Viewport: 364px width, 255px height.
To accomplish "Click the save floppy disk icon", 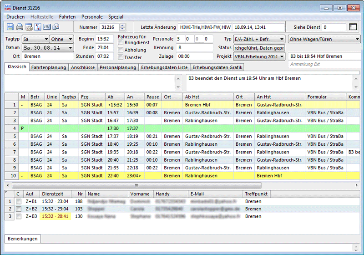I will (10, 27).
